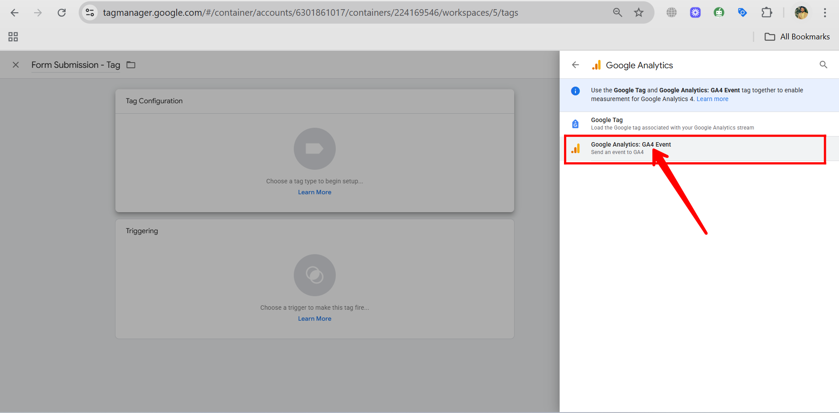
Task: Open site information icon in address bar
Action: (x=90, y=13)
